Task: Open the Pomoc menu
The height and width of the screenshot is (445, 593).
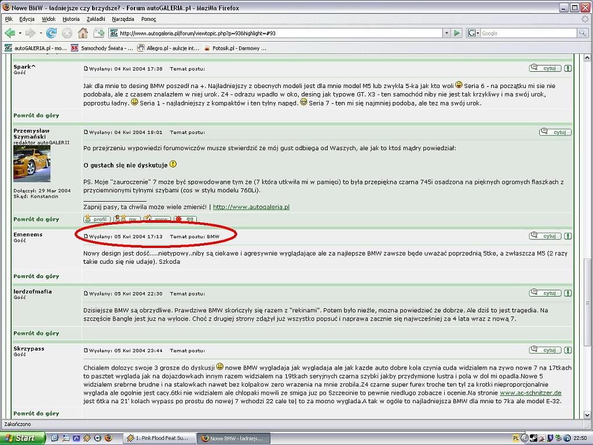Action: pos(149,19)
